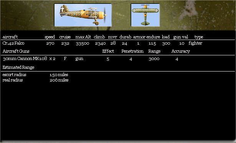The height and width of the screenshot is (143, 236).
Task: Click the aircraft top-view image
Action: coord(145,15)
